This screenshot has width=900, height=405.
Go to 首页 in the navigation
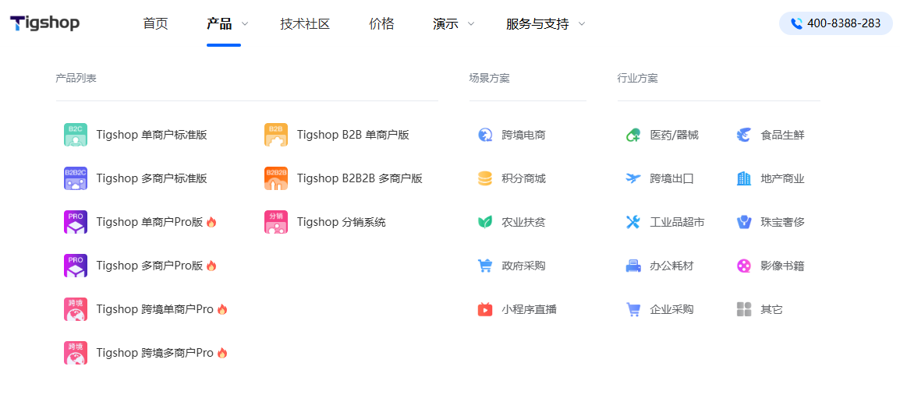pyautogui.click(x=155, y=24)
